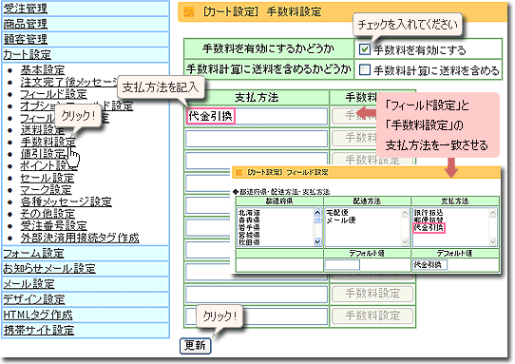This screenshot has width=515, height=364.
Task: Open the セール設定 link
Action: pos(48,178)
